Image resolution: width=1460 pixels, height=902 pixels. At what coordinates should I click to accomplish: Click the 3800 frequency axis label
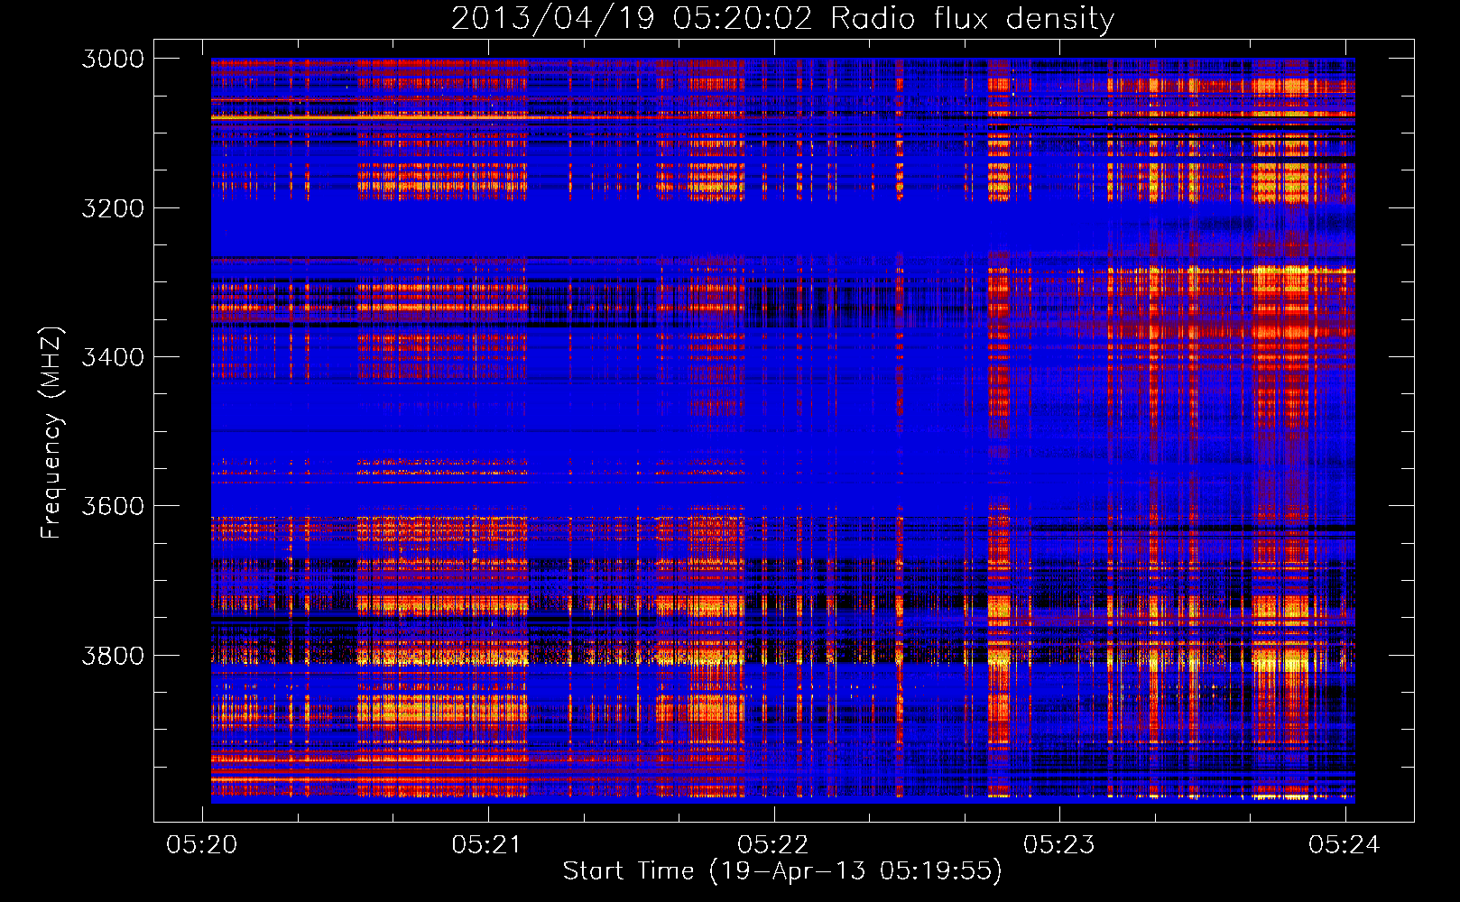click(113, 655)
